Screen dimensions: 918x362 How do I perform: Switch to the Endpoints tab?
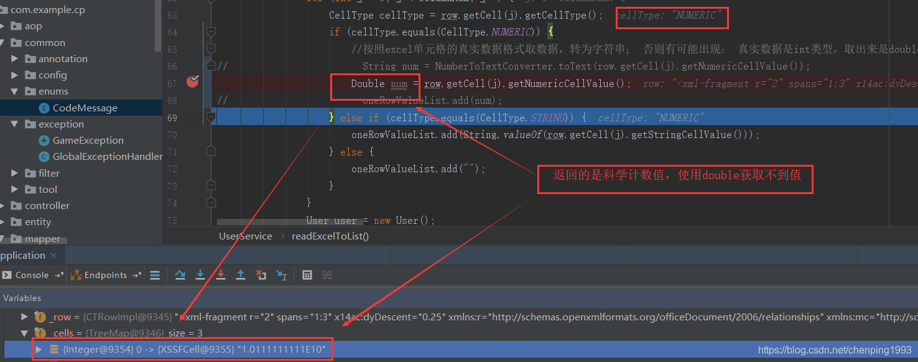pyautogui.click(x=105, y=275)
